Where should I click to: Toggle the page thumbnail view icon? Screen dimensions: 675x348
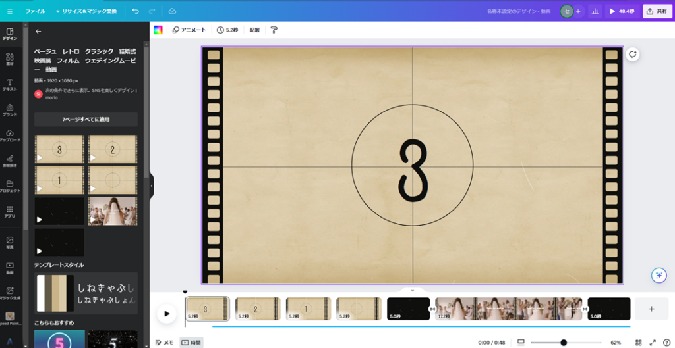pyautogui.click(x=521, y=343)
